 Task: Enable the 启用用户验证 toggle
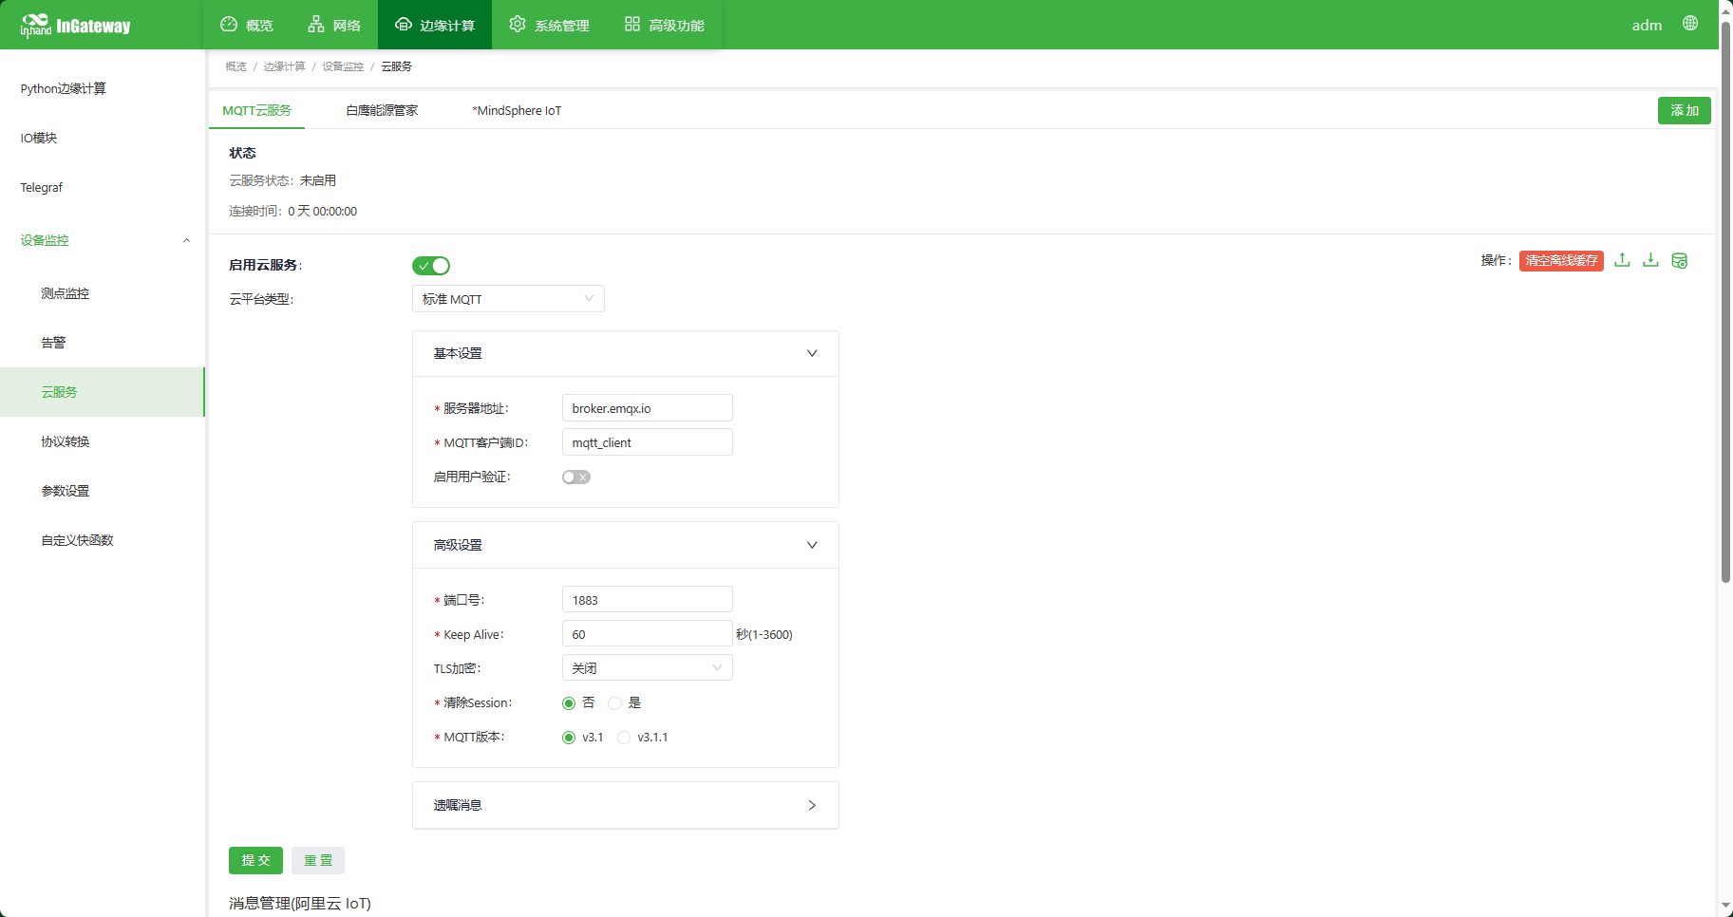tap(575, 477)
